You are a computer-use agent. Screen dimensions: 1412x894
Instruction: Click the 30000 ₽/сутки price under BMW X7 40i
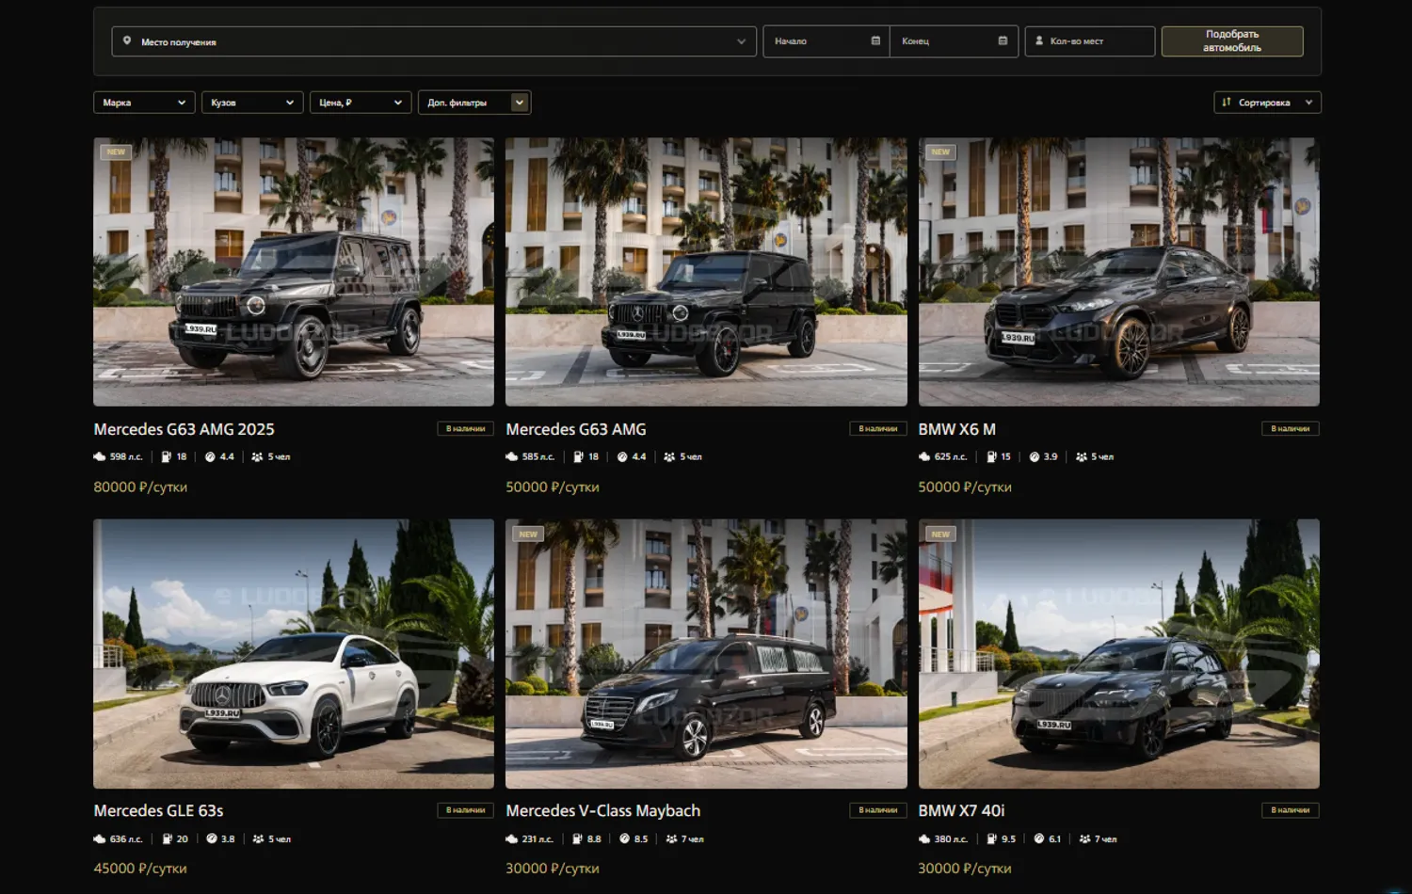[x=965, y=869]
